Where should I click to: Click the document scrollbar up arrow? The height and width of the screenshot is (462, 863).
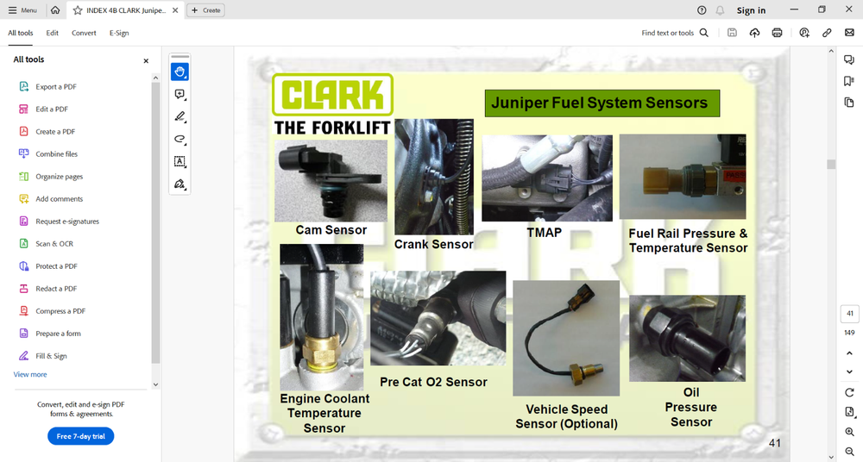click(831, 51)
